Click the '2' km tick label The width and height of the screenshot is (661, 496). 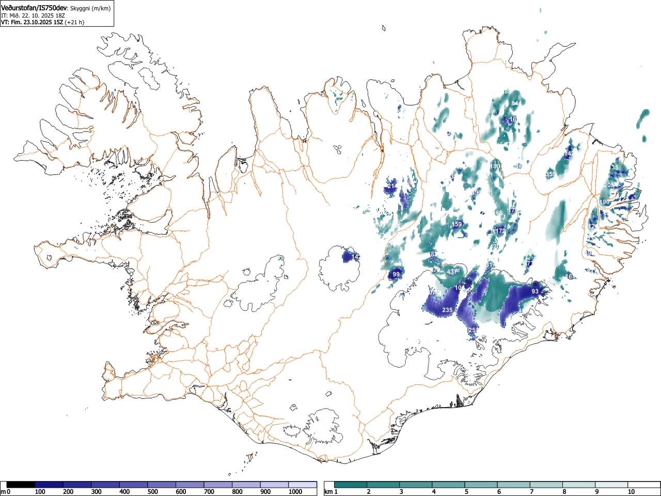click(369, 492)
